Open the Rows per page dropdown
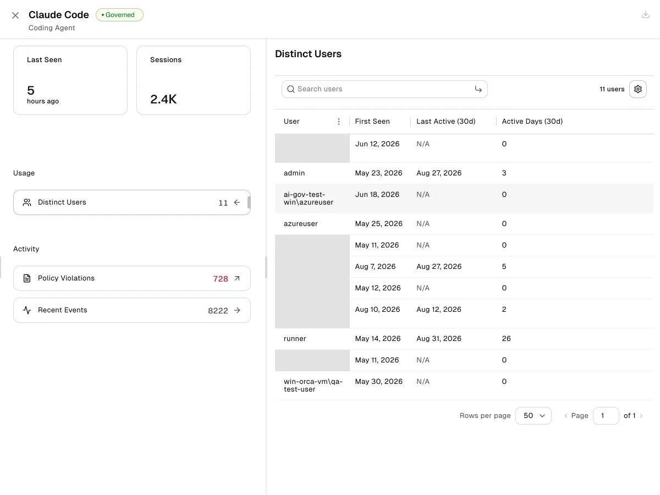660x495 pixels. coord(533,416)
